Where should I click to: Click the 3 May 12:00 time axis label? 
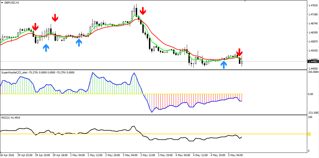pos(147,155)
